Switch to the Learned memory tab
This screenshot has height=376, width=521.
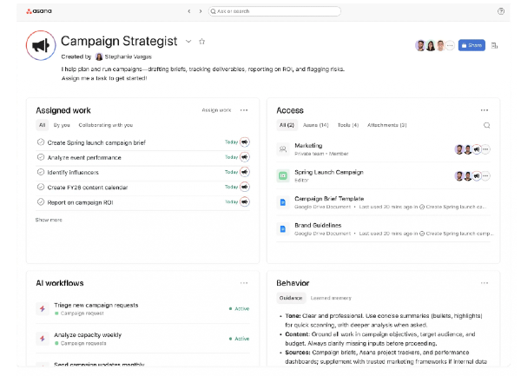[331, 298]
